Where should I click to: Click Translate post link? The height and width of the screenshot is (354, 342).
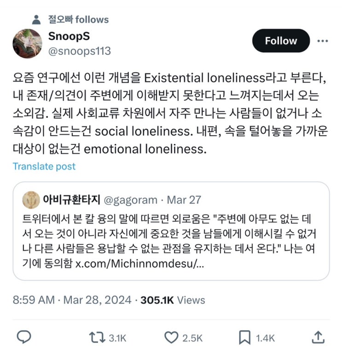[44, 166]
